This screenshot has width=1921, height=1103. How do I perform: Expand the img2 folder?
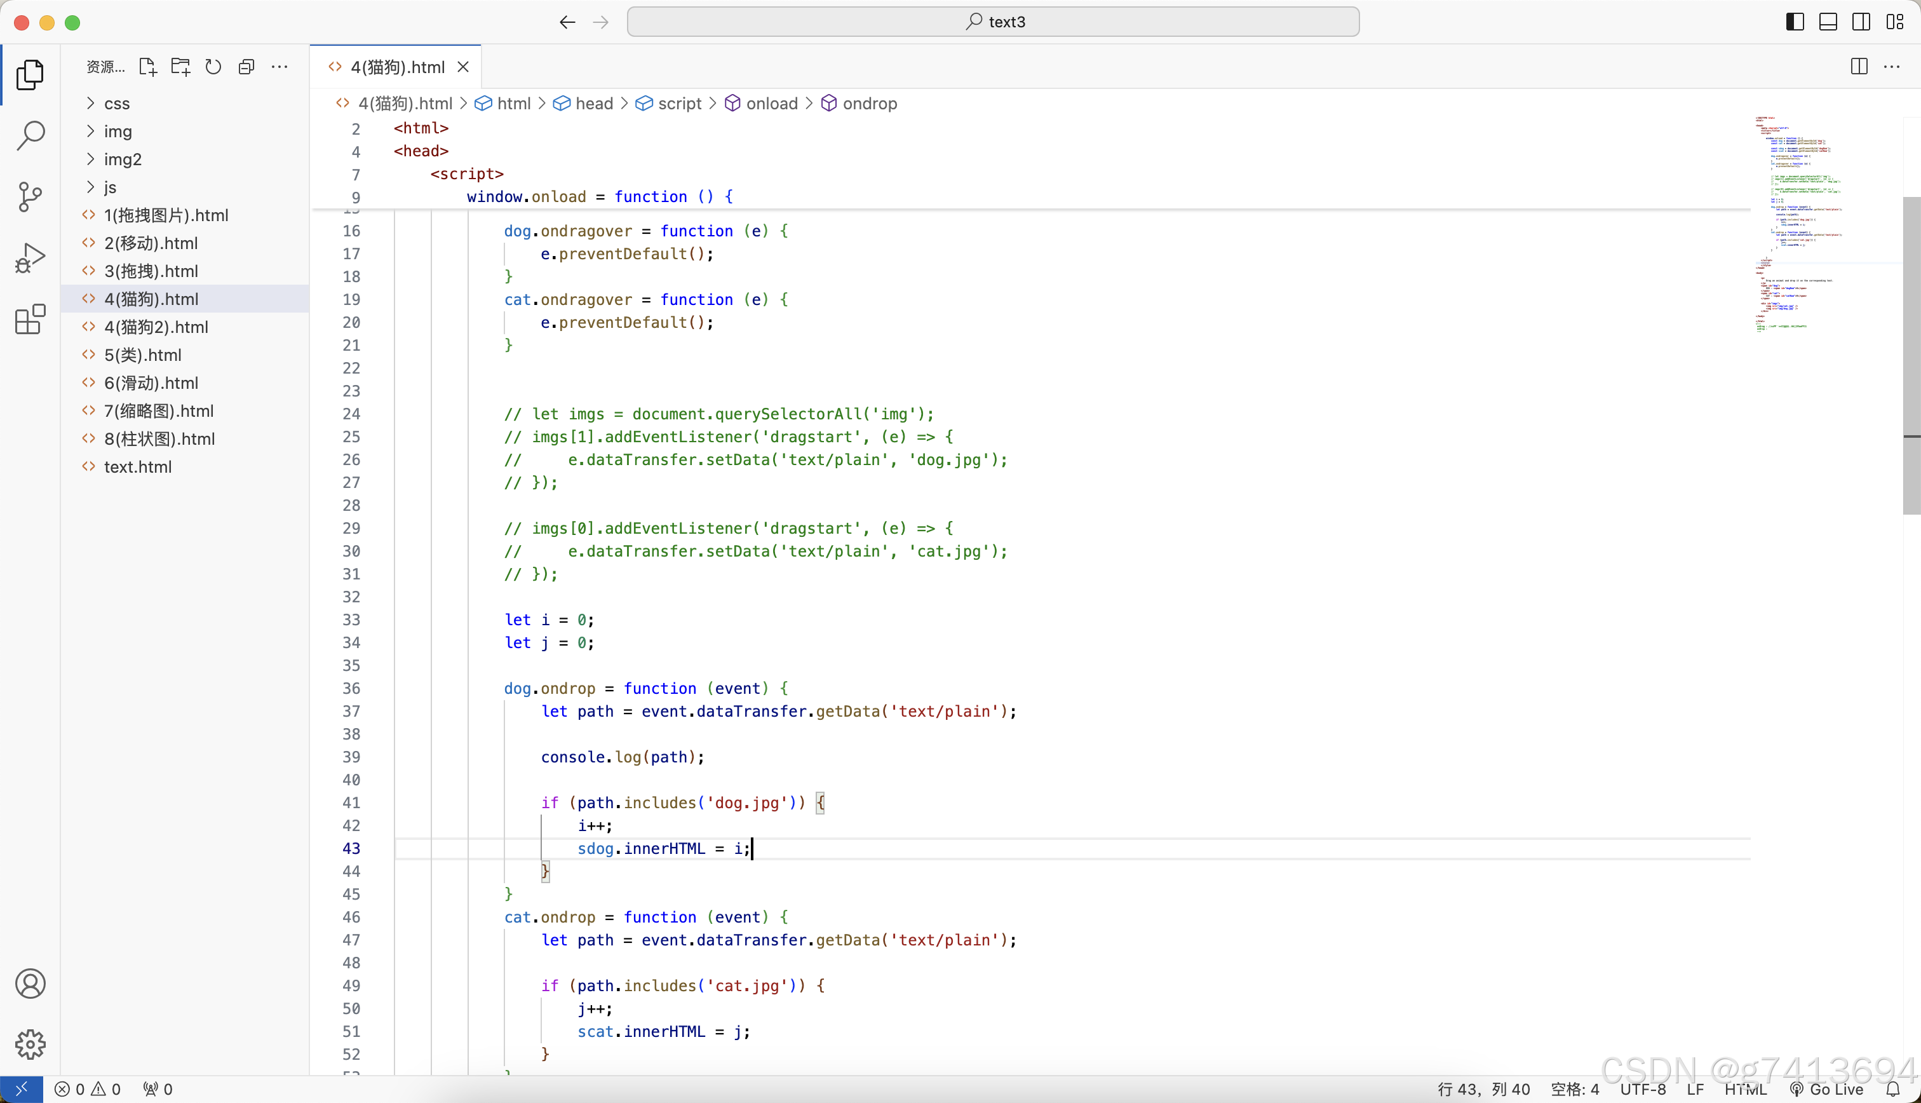point(123,159)
